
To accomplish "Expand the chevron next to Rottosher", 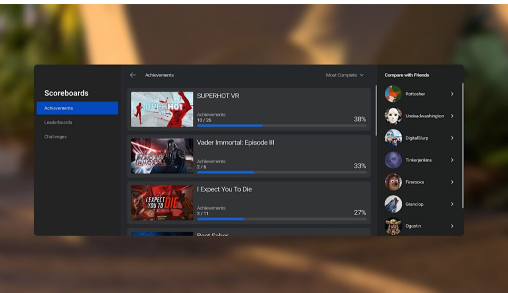I will tap(452, 94).
